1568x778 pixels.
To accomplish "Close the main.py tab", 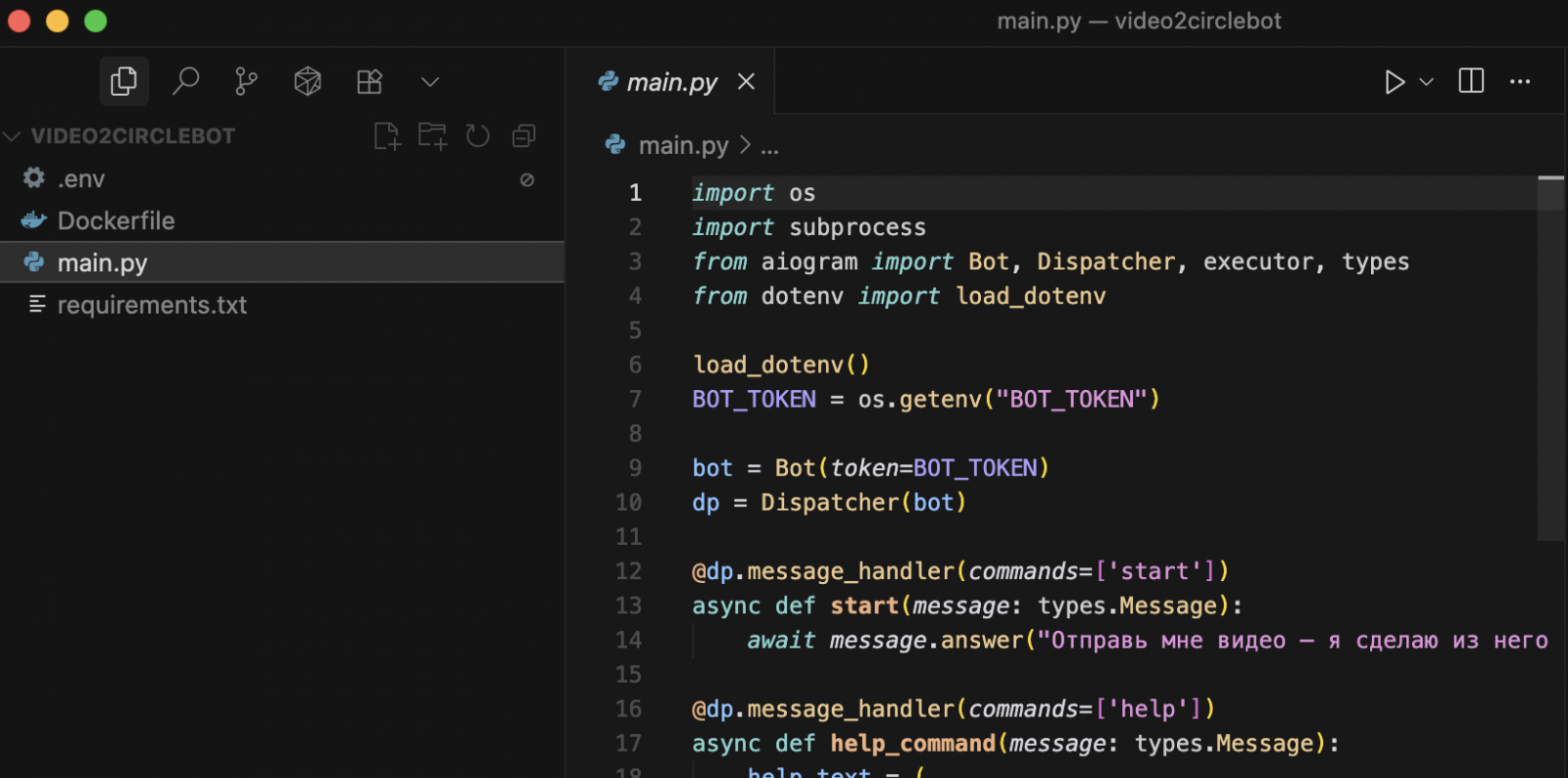I will (x=747, y=81).
